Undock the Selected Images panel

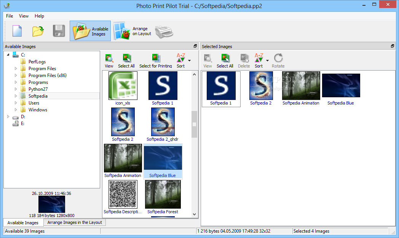[393, 46]
